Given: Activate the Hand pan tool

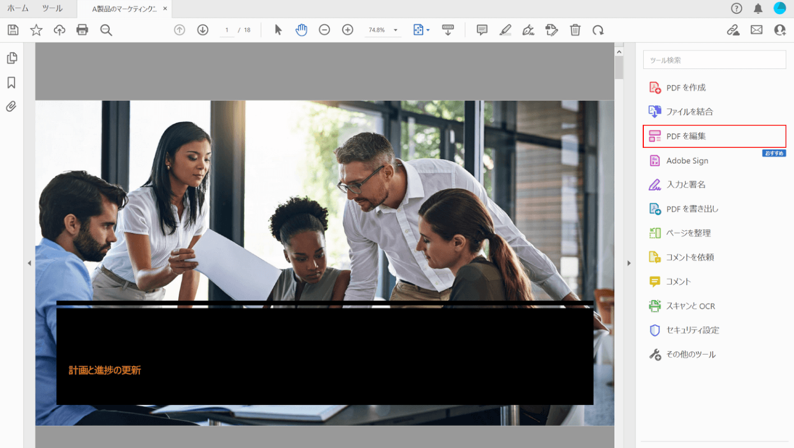Looking at the screenshot, I should [301, 30].
